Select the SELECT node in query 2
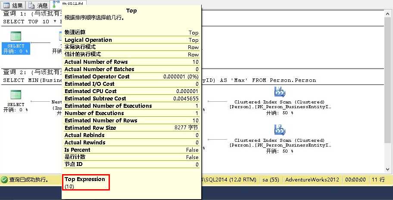 click(16, 101)
